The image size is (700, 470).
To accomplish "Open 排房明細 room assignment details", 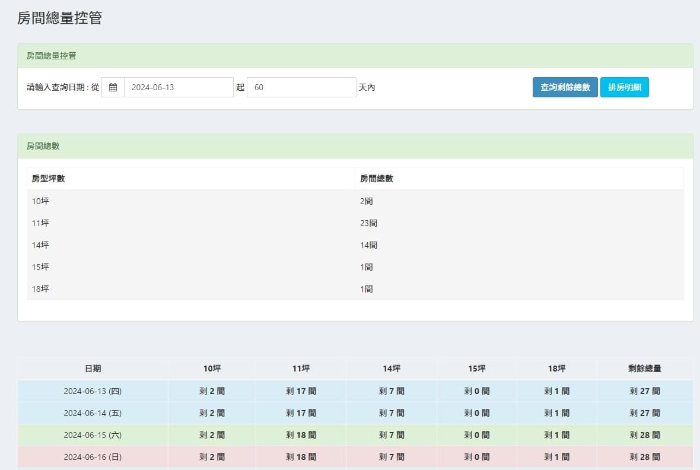I will 624,87.
